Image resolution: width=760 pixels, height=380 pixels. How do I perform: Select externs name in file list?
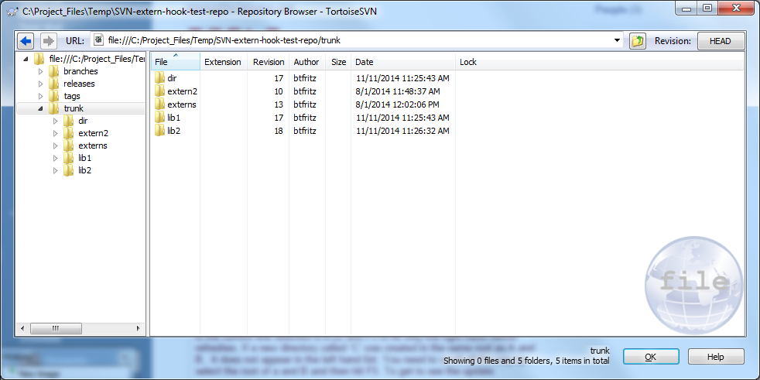182,104
